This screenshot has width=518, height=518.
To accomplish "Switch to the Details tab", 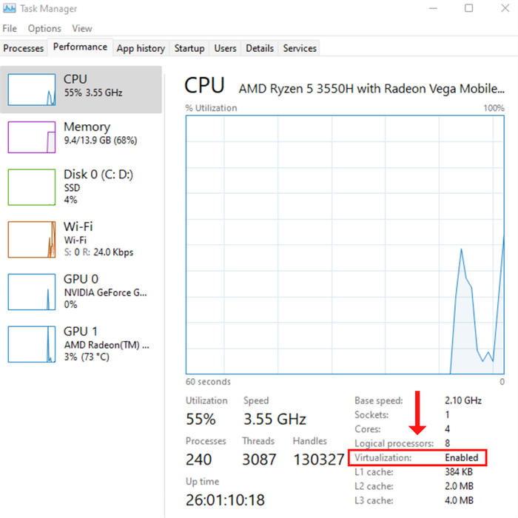I will coord(260,48).
